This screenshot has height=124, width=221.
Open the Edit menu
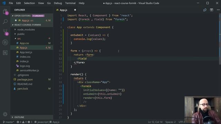tap(18, 3)
